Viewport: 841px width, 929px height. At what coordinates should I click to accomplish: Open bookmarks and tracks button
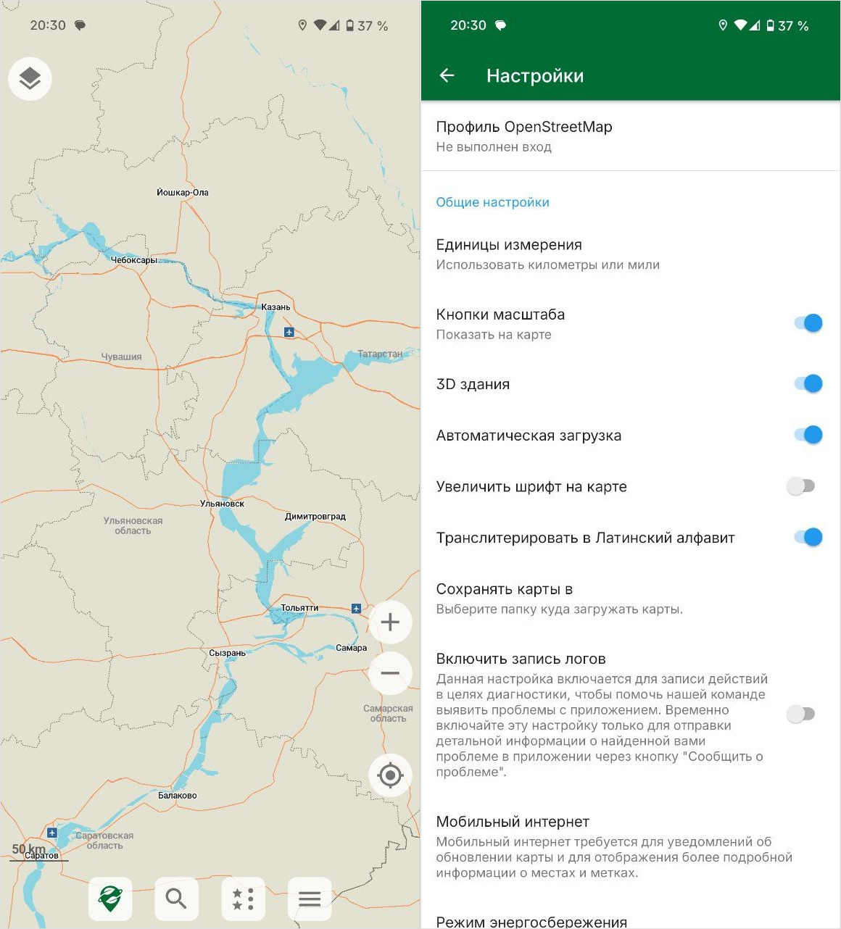click(x=243, y=899)
